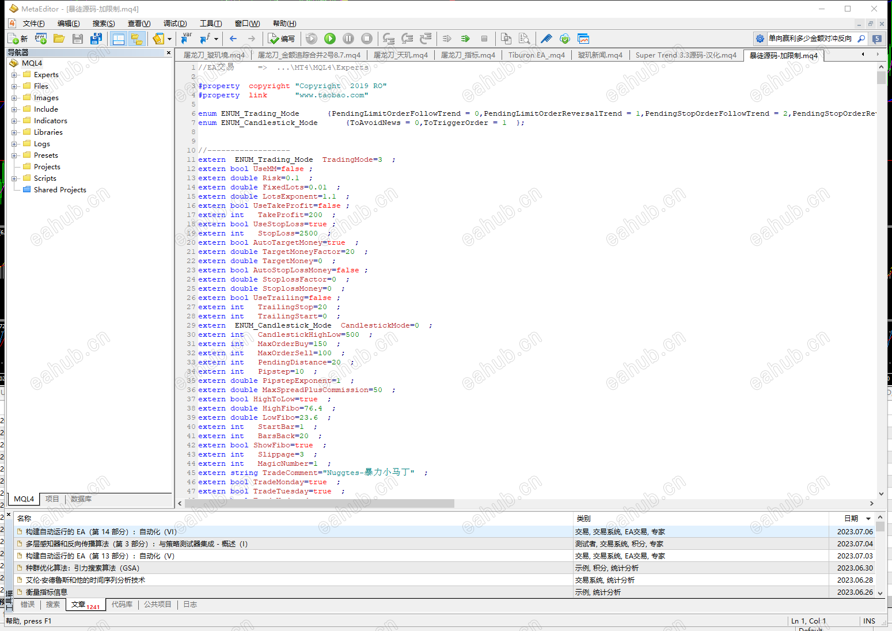Open the 代码库 toolbox tab
This screenshot has width=892, height=631.
point(122,605)
